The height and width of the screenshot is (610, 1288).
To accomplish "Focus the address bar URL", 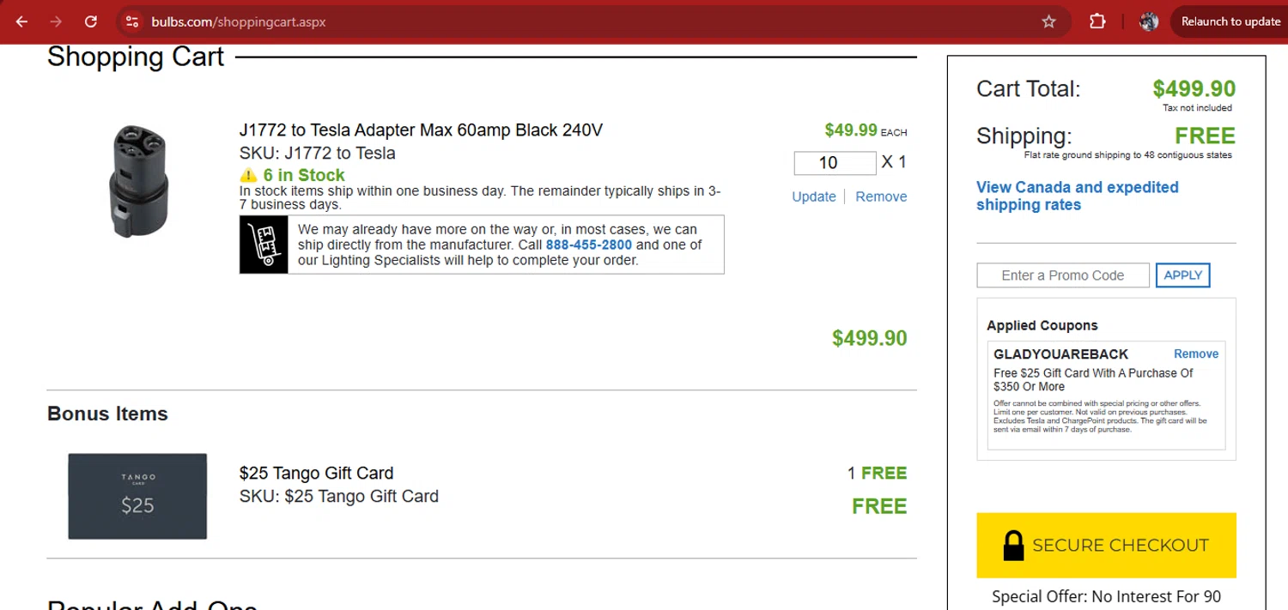I will click(239, 21).
